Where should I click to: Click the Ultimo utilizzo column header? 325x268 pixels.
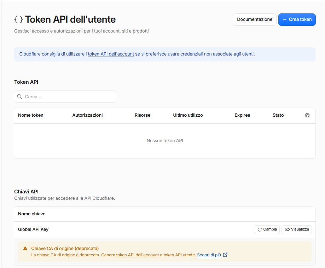click(188, 115)
